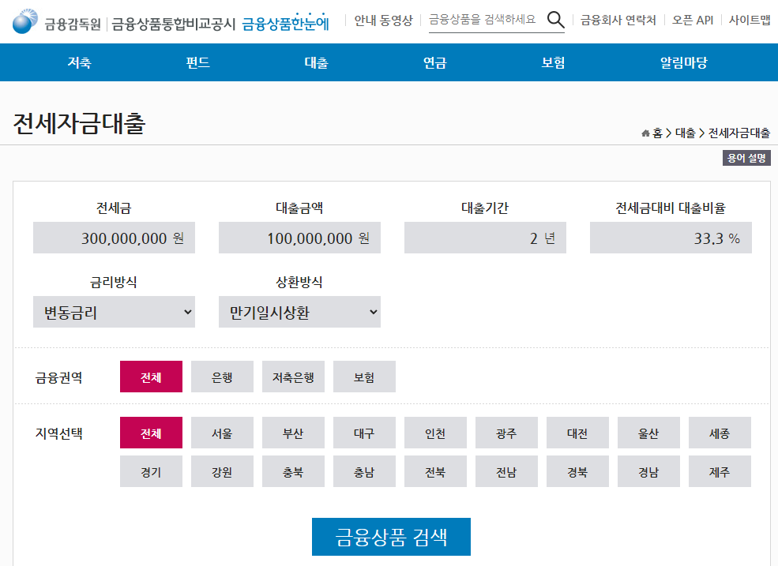Click the 금융회사 연락처 link
The width and height of the screenshot is (778, 566).
[x=618, y=21]
